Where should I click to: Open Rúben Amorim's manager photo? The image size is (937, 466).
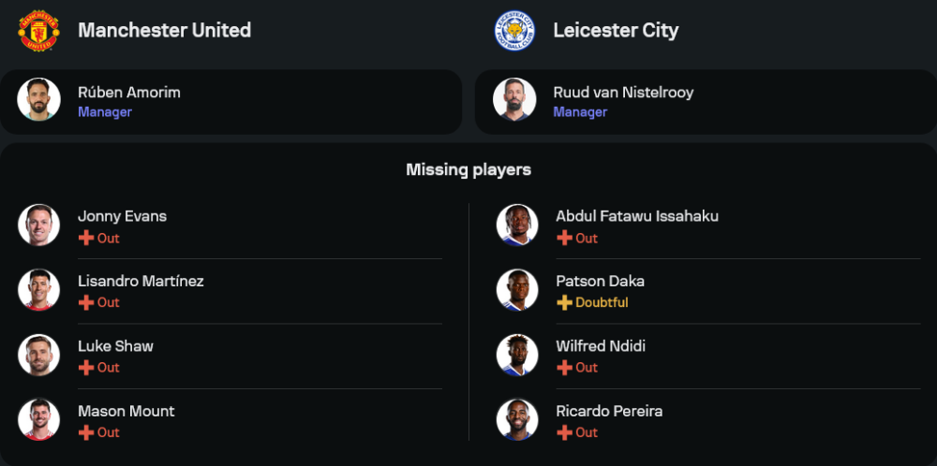pos(38,99)
